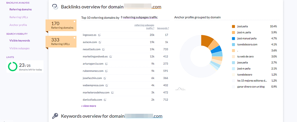
Task: Click the 733 keywords value for neoattack.com
Action: click(166, 49)
